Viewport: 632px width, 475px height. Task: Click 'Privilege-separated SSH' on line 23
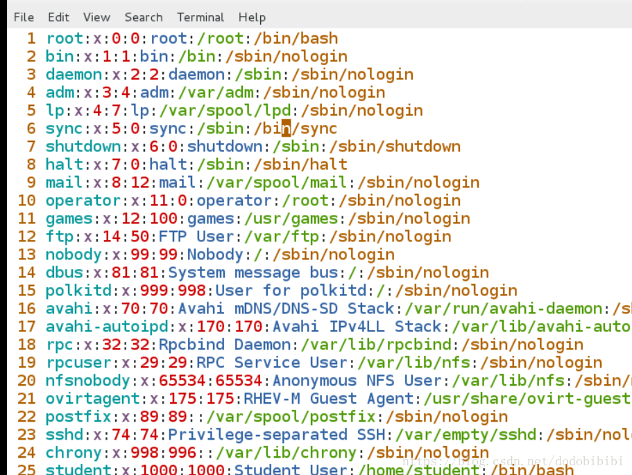(x=277, y=435)
